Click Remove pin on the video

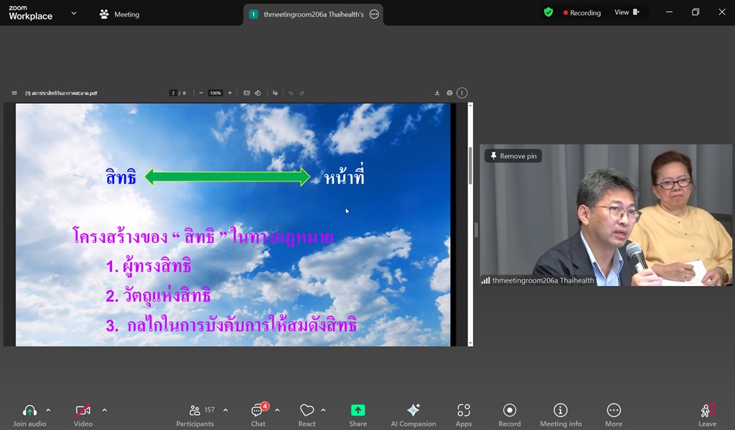(x=513, y=156)
